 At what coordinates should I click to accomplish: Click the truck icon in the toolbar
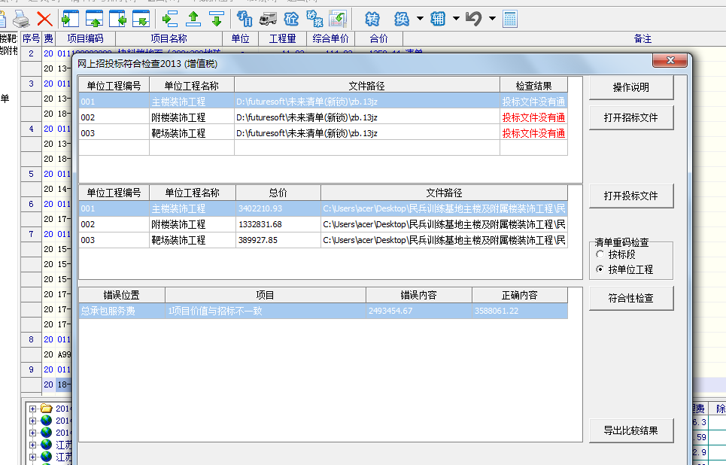[268, 19]
